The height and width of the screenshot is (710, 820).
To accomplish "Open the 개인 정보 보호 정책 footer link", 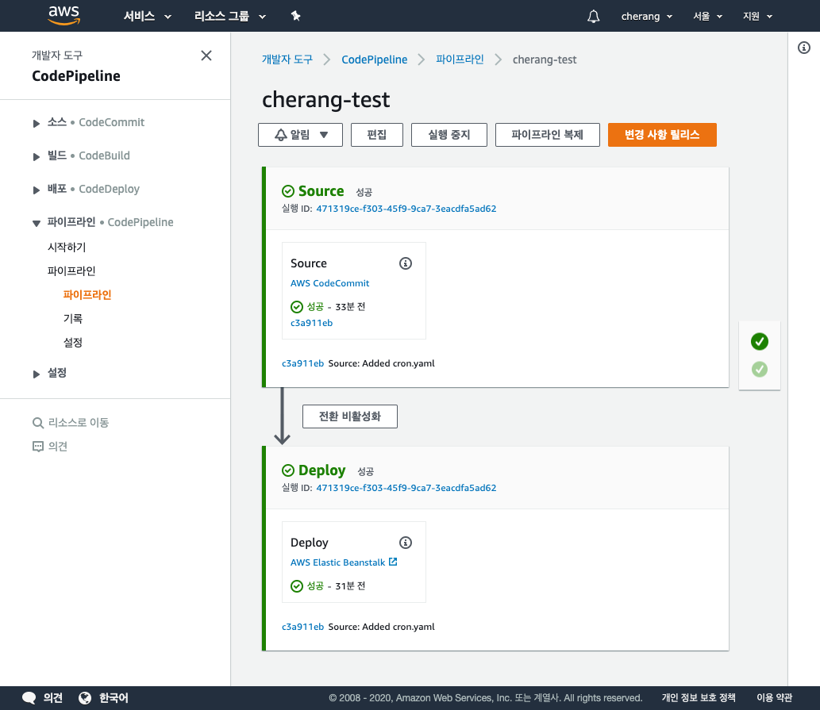I will point(699,698).
